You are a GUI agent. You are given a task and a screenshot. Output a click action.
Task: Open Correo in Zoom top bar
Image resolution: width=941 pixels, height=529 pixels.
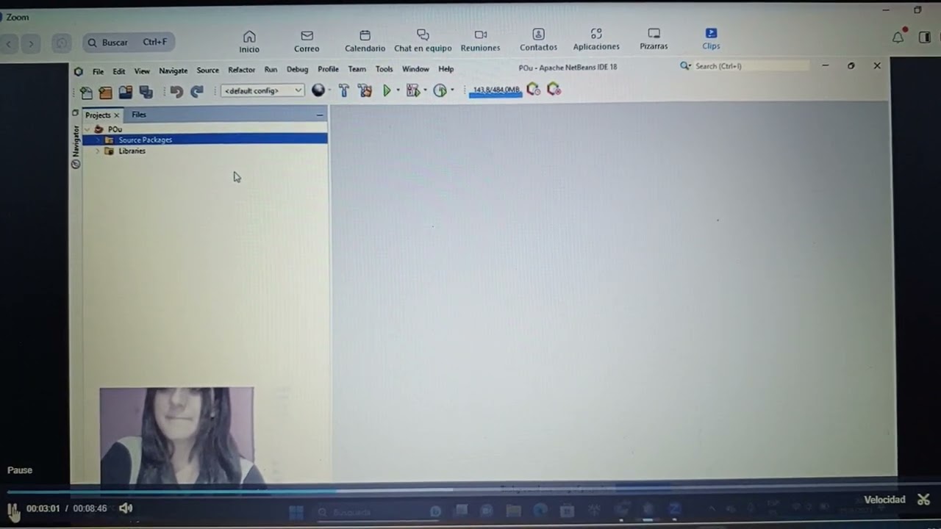(307, 41)
